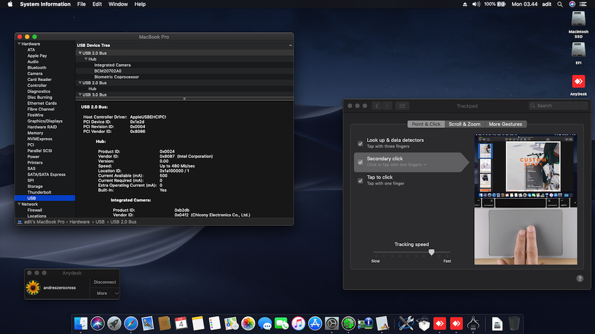
Task: Open Messages in the dock
Action: pyautogui.click(x=265, y=323)
